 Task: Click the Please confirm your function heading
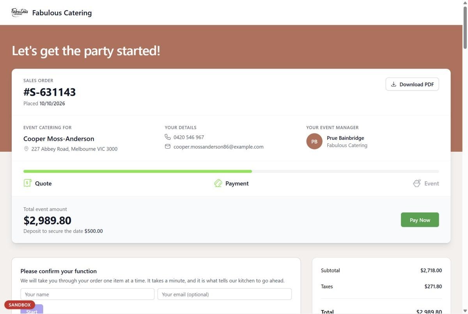pos(58,271)
